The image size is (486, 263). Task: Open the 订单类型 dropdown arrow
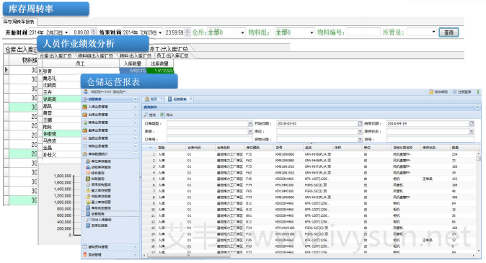250,123
